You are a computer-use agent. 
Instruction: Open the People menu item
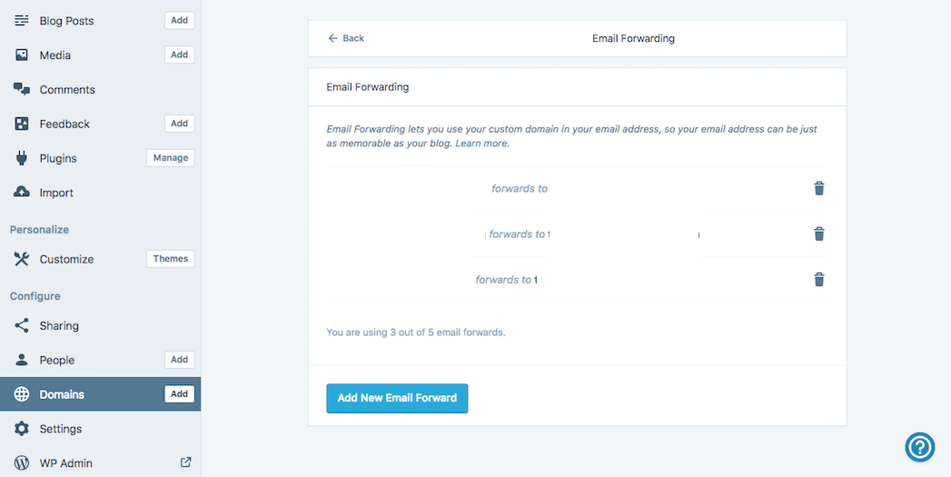[x=56, y=360]
